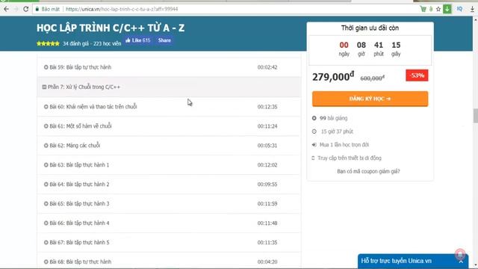
Task: Click mobile icon beside 'Truy cập trên thiết bị di động'
Action: point(313,158)
